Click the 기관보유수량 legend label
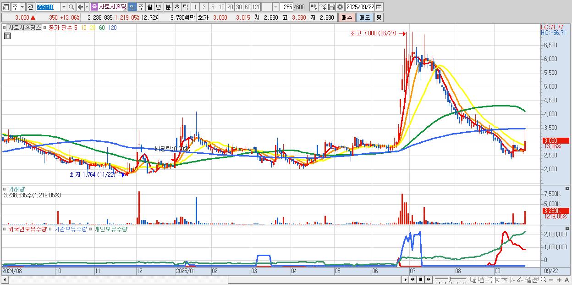This screenshot has width=572, height=285. (x=70, y=229)
